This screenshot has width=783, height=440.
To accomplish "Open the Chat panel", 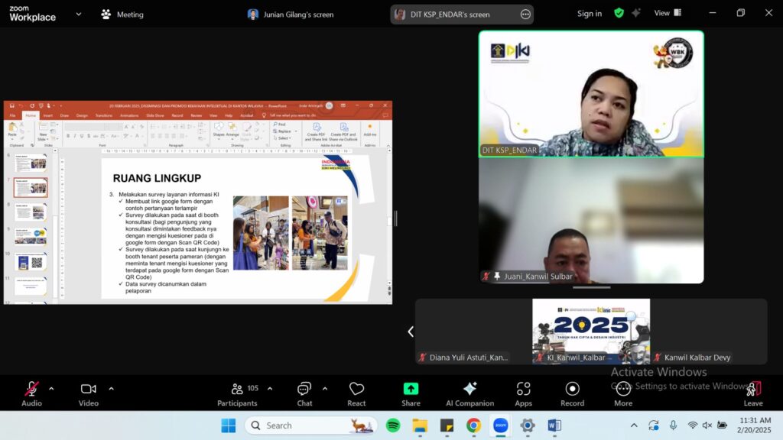I will (304, 393).
